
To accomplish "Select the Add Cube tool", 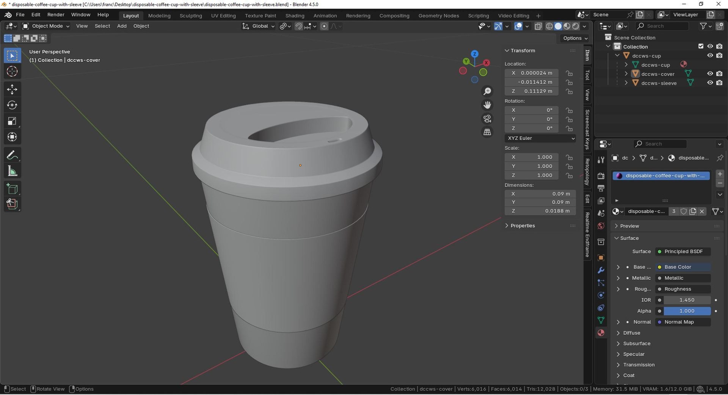I will point(12,189).
